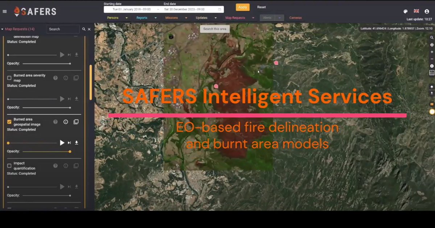Center map with the locate-me target icon
This screenshot has height=228, width=435.
(x=432, y=45)
